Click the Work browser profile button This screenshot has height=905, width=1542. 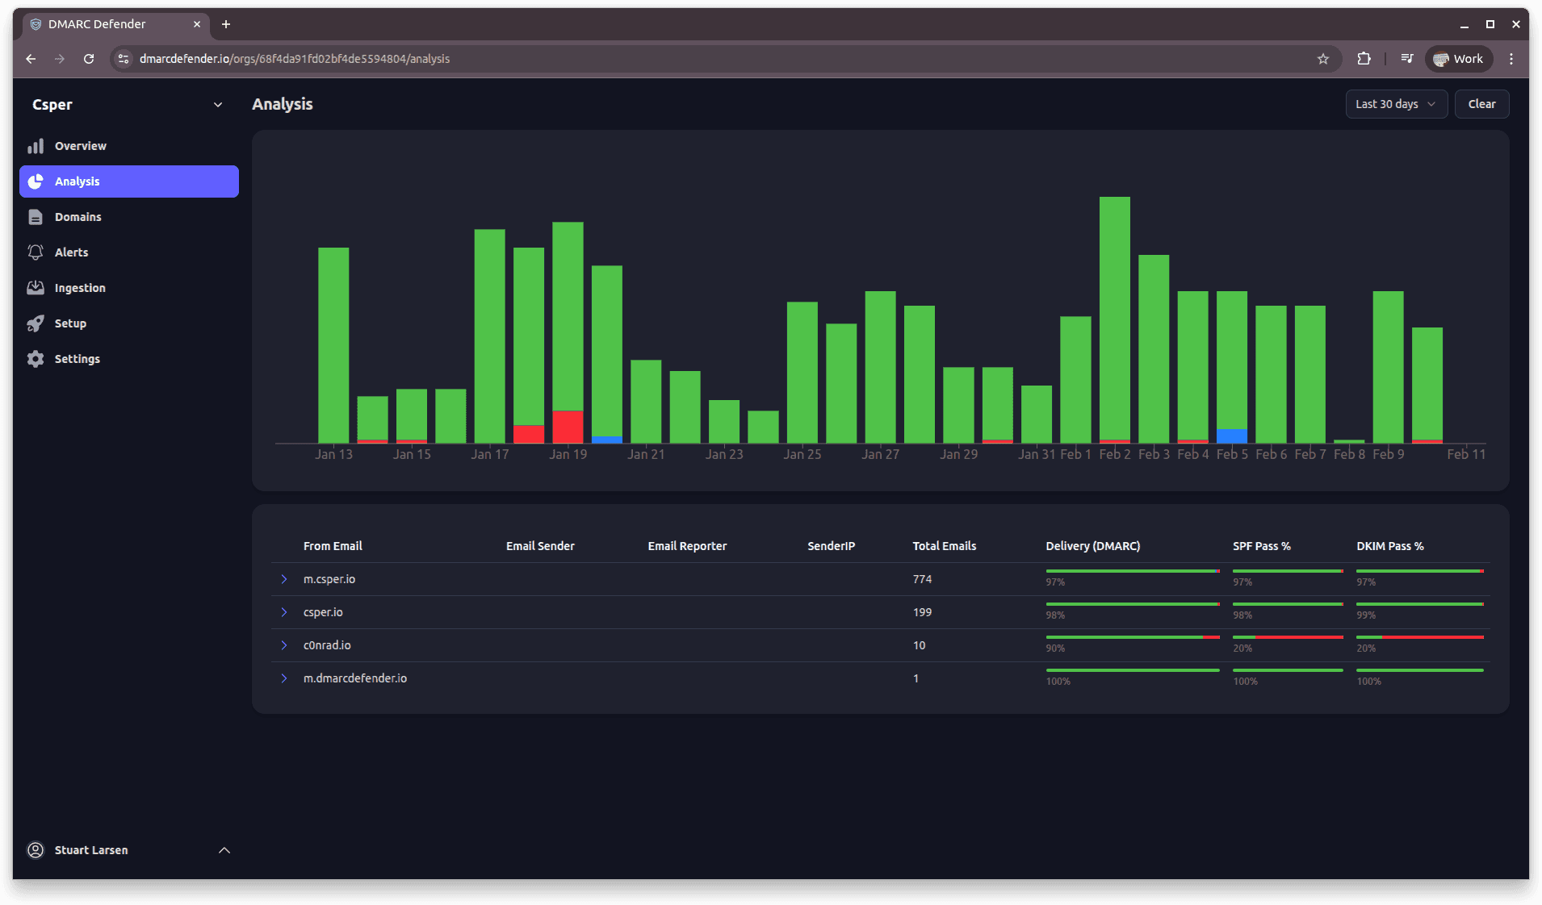click(1458, 58)
